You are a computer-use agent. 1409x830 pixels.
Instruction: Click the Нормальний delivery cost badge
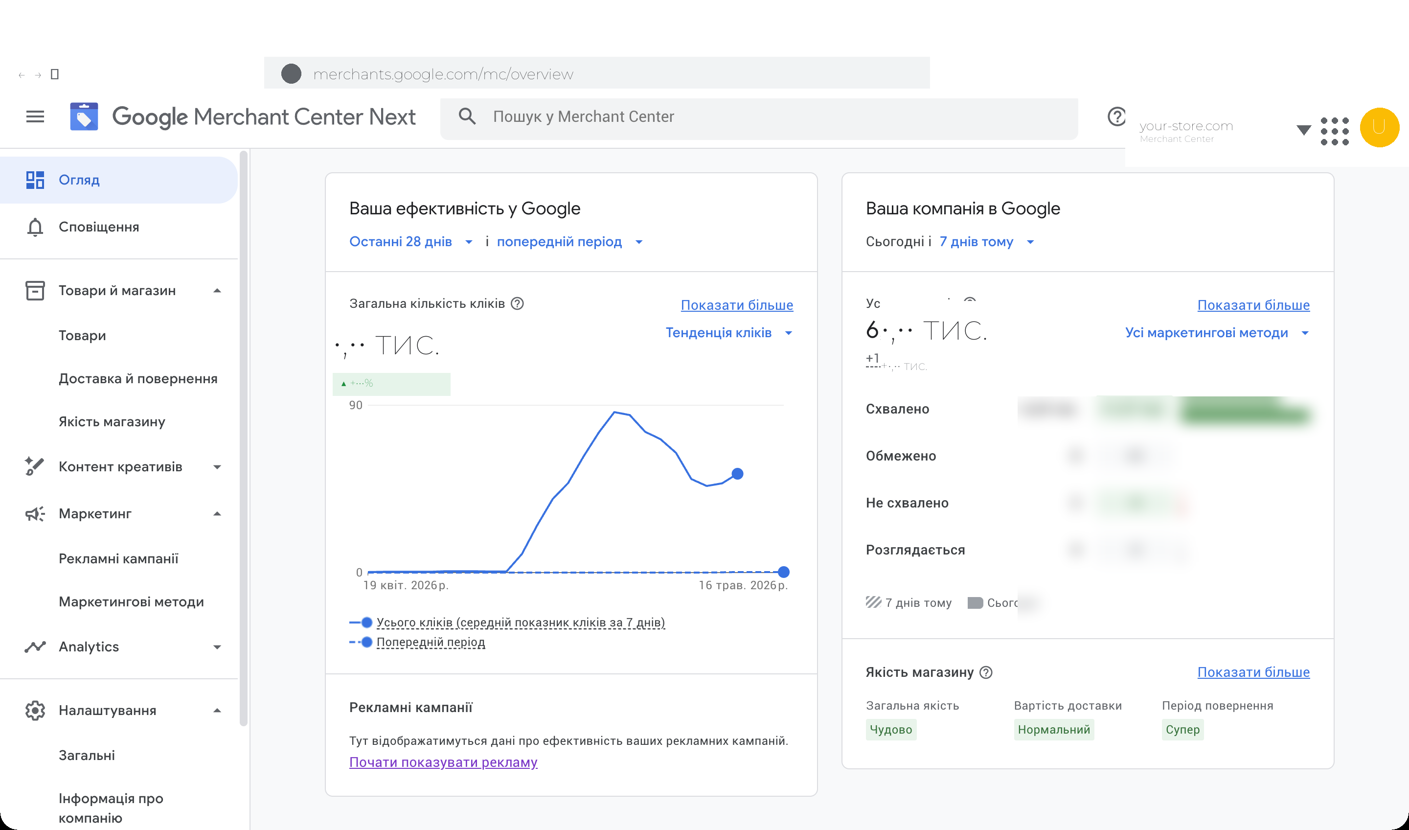[1054, 730]
